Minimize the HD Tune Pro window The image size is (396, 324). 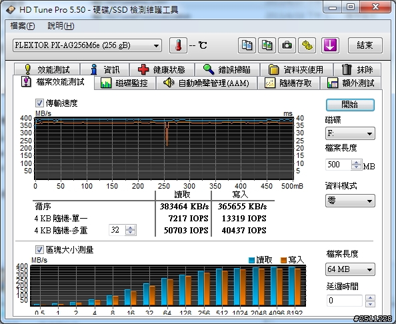[333, 7]
